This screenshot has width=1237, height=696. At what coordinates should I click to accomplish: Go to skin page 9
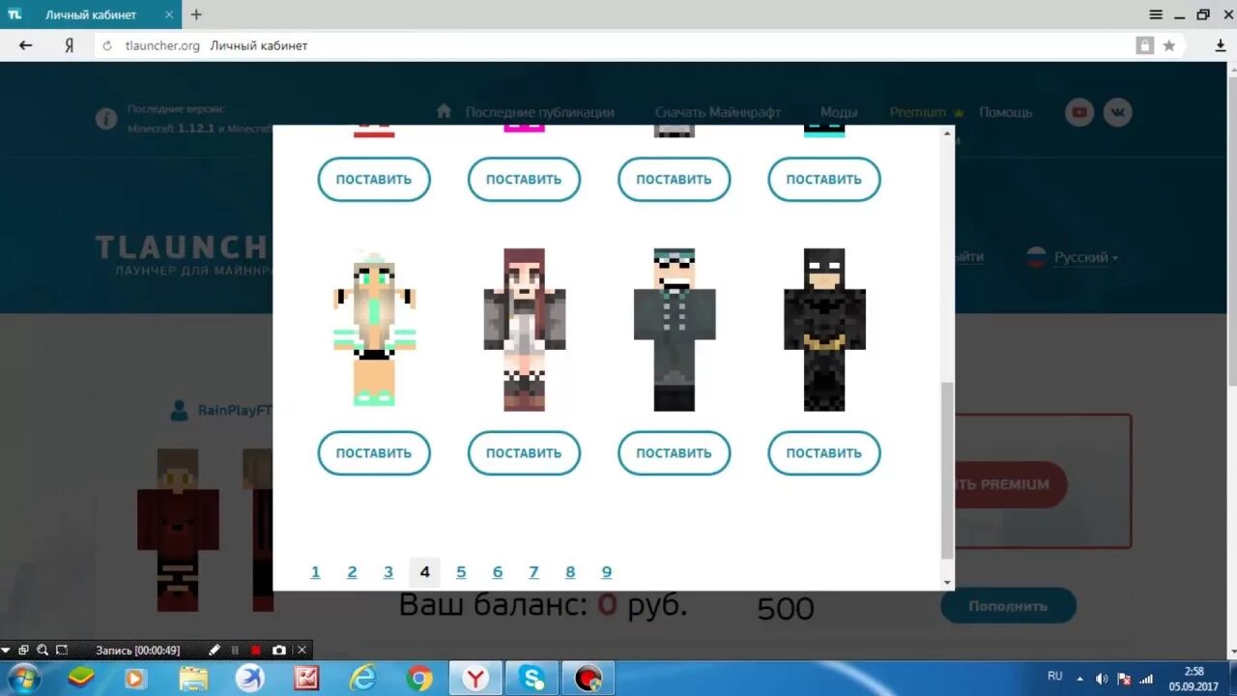pyautogui.click(x=607, y=572)
